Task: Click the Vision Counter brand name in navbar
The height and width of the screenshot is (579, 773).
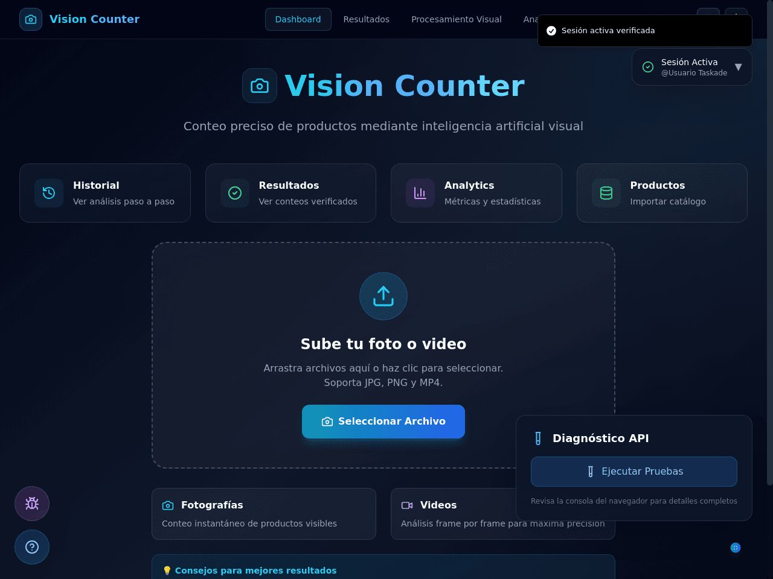Action: tap(94, 19)
